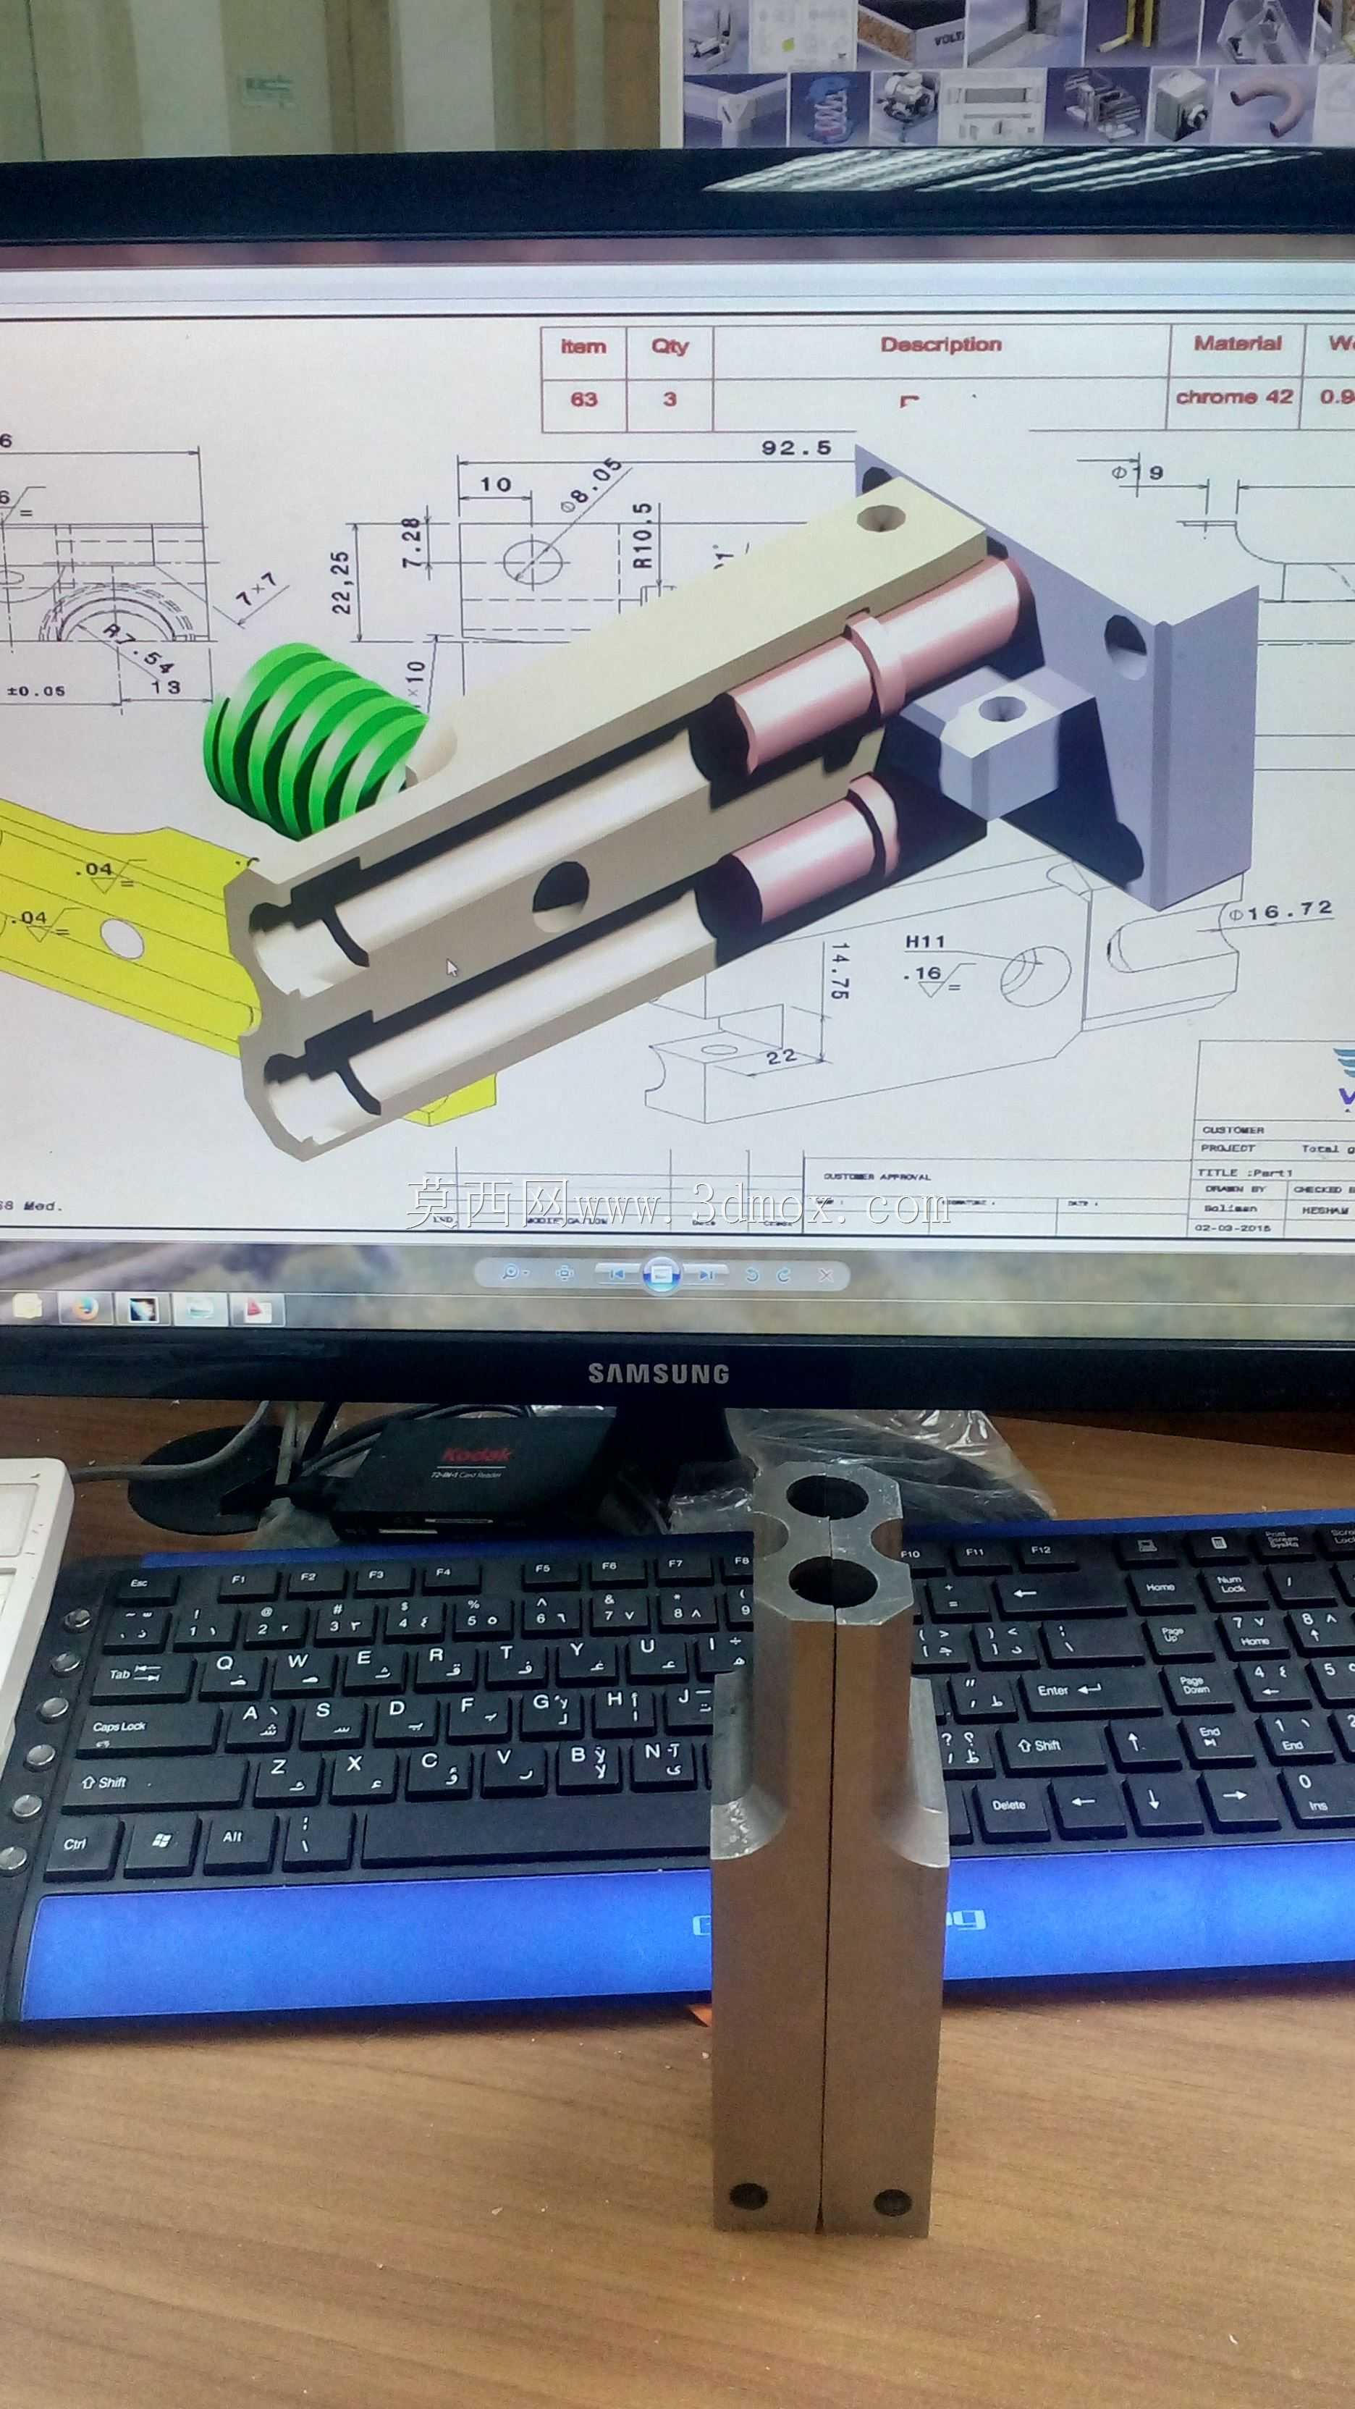The height and width of the screenshot is (2409, 1355).
Task: Click the "Item" column header
Action: 583,346
